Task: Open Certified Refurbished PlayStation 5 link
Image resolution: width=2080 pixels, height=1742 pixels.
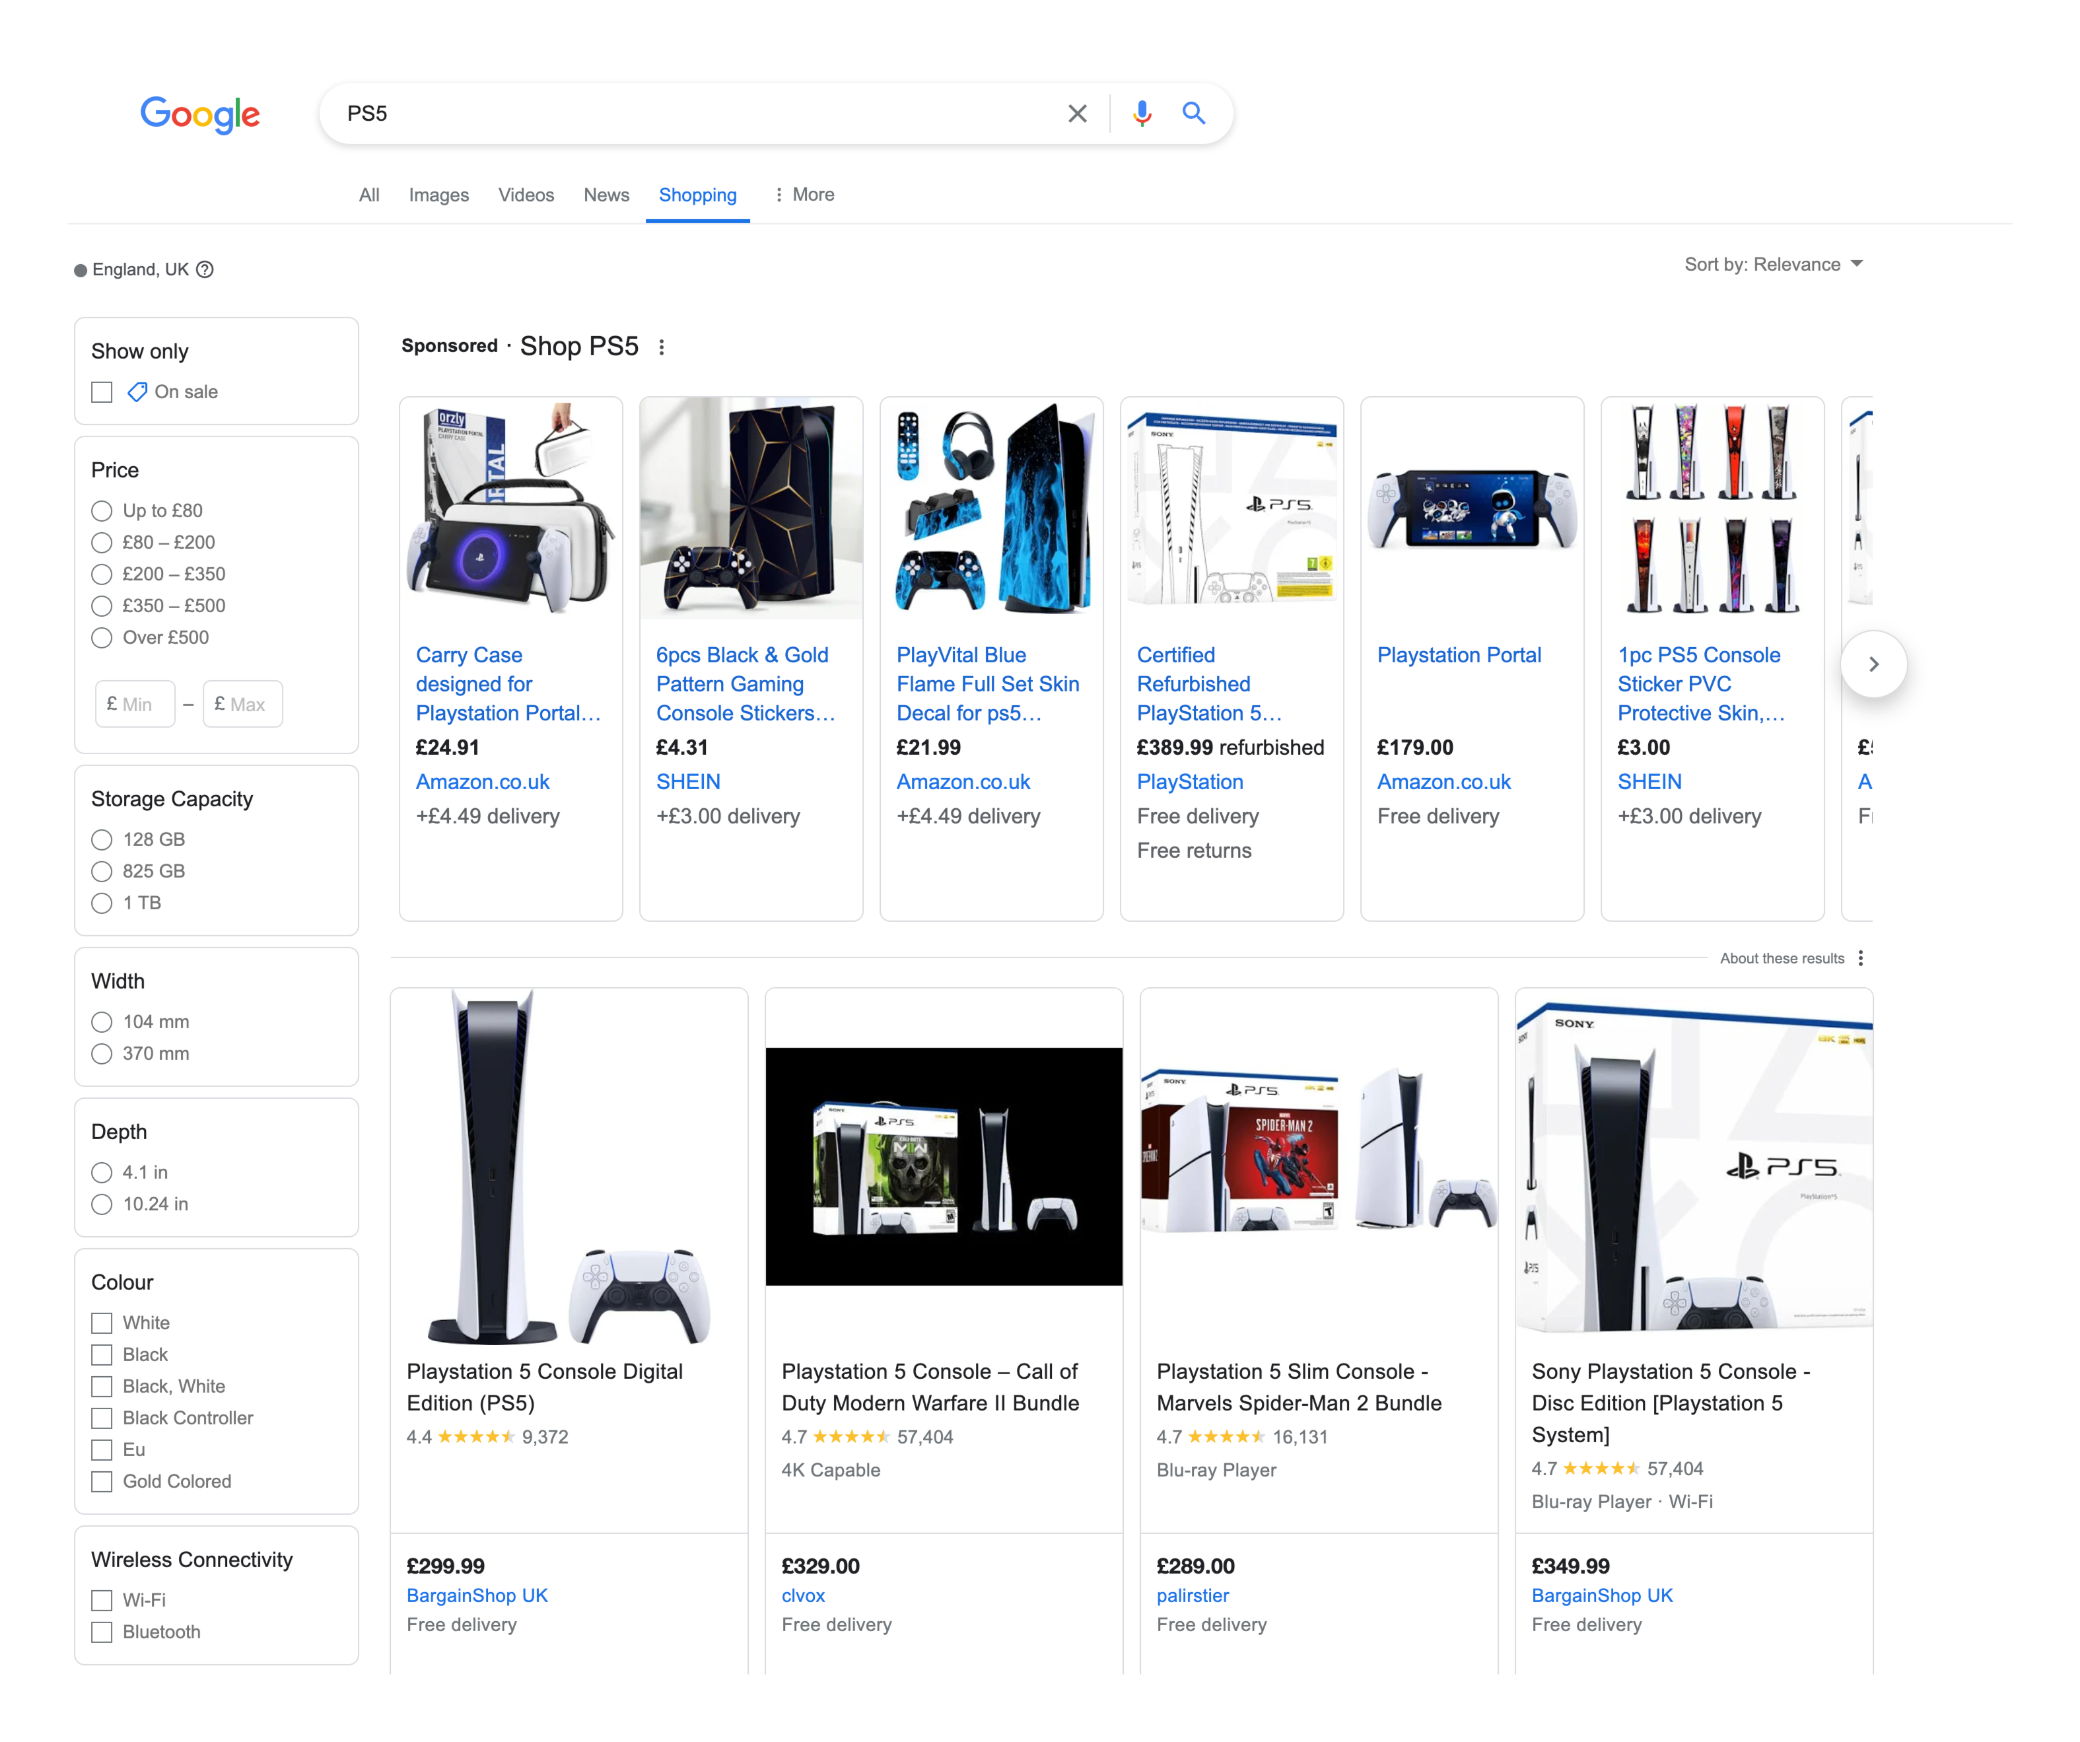Action: [1210, 683]
